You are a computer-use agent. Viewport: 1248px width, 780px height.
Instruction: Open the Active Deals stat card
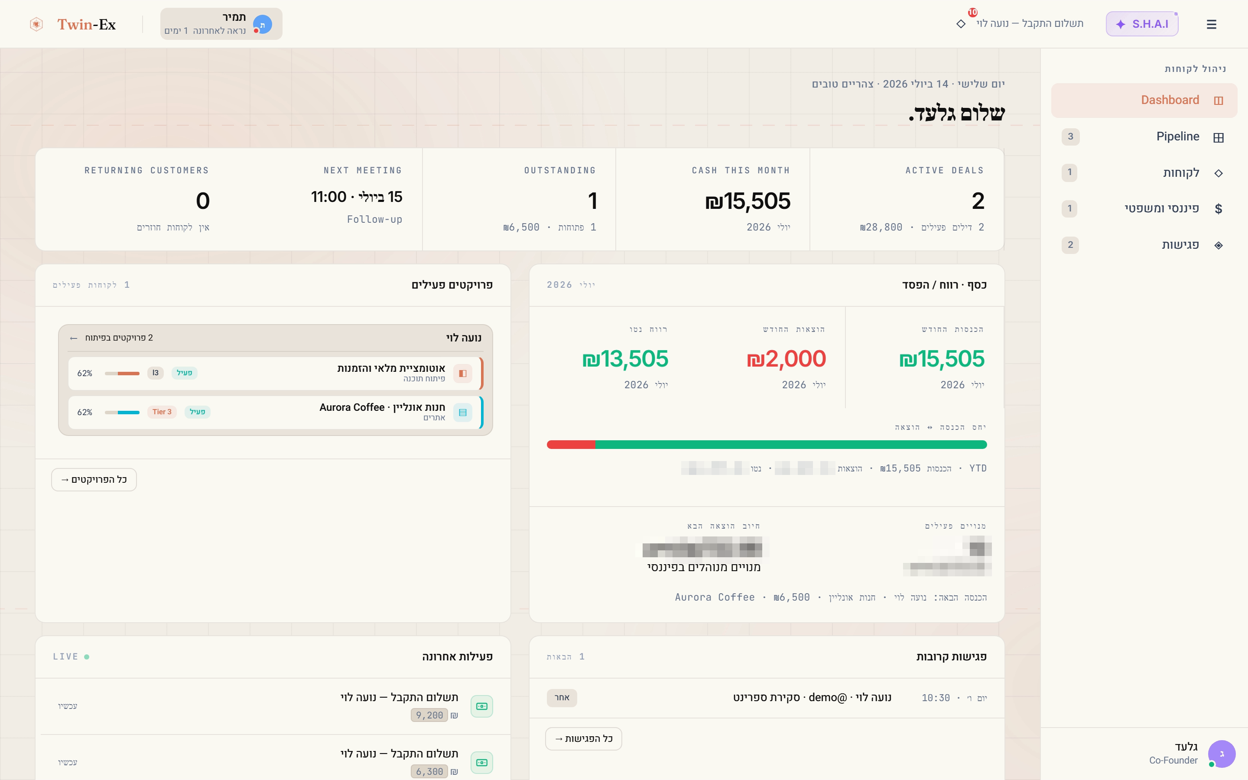click(907, 199)
